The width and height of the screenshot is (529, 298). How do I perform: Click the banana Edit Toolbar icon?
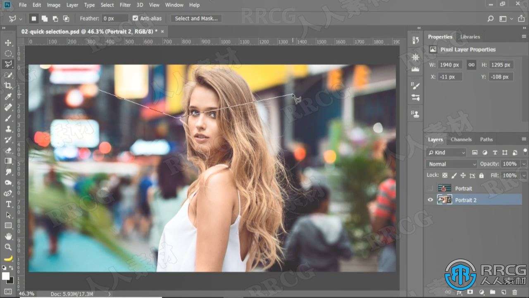[8, 258]
